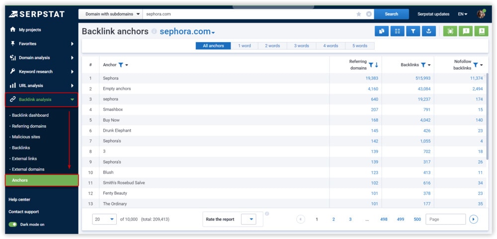Click the export upload icon
The width and height of the screenshot is (497, 239).
coord(429,31)
